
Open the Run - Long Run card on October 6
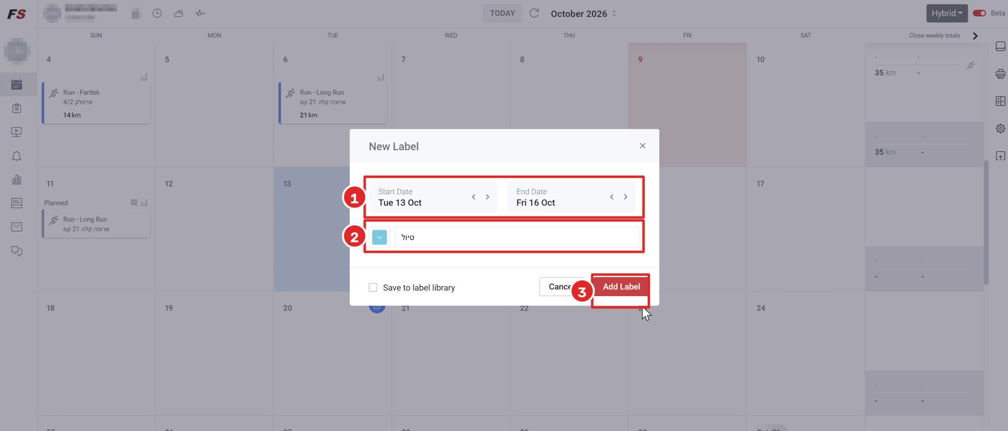click(x=333, y=103)
